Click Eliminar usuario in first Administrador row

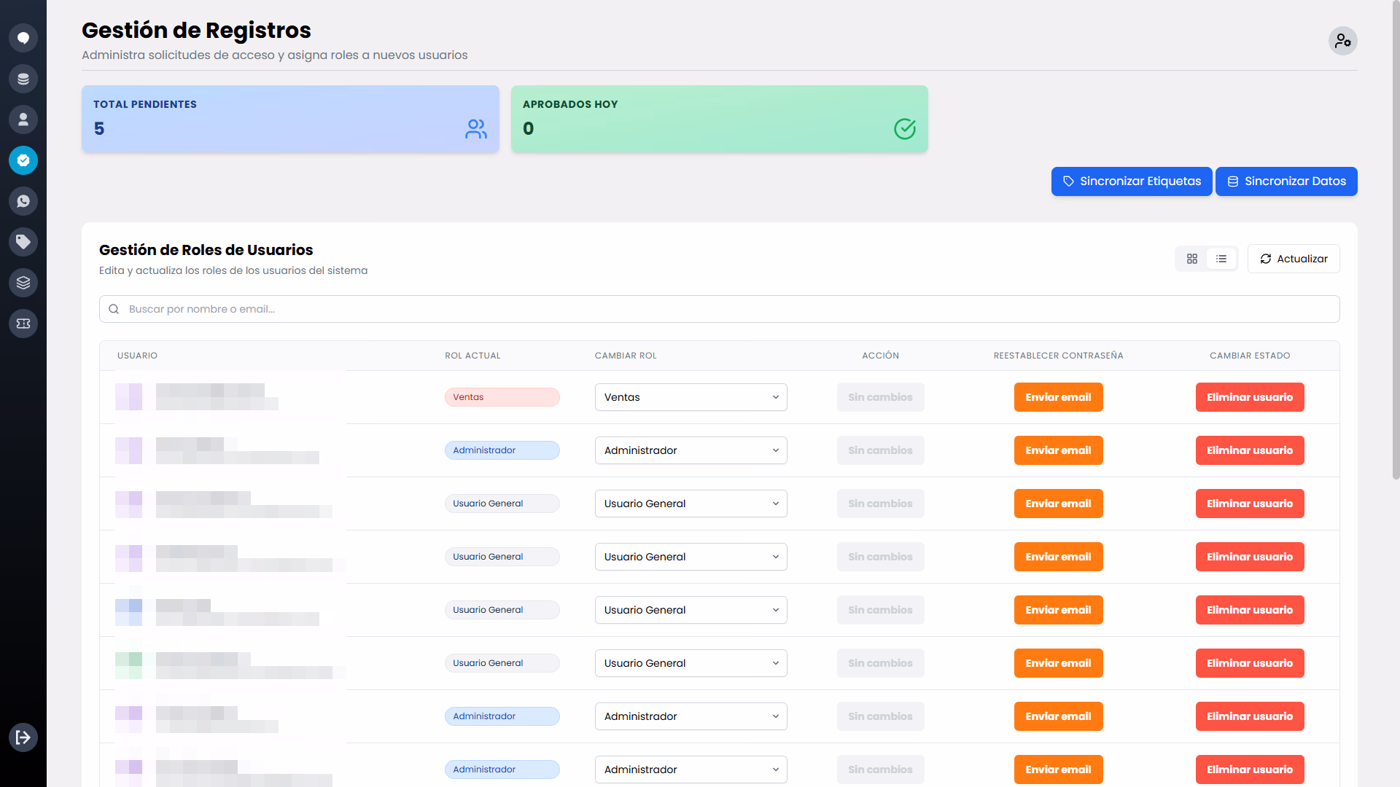point(1250,450)
